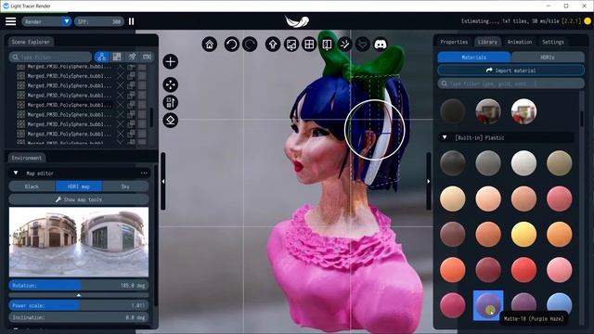Screen dimensions: 594x334
Task: Show materials grid view in Scene Explorer
Action: 117,57
